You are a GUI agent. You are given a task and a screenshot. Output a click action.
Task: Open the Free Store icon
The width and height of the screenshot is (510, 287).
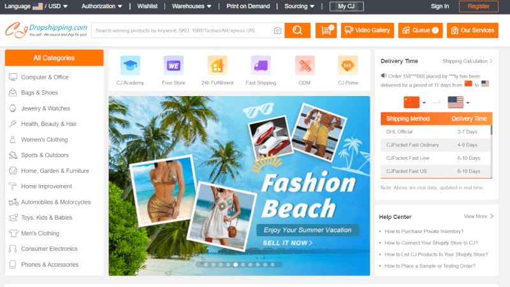coord(173,66)
